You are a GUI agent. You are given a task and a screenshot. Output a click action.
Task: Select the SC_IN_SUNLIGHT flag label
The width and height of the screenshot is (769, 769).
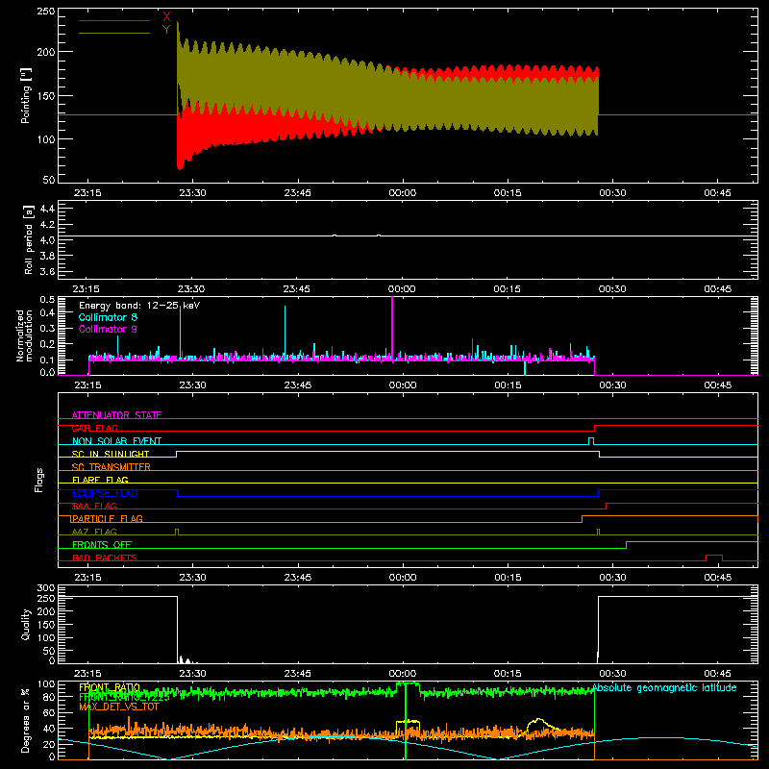click(x=111, y=454)
